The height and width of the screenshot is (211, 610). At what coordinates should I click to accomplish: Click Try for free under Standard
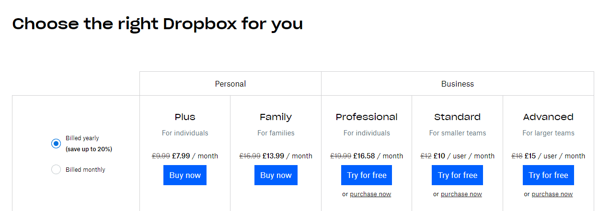pyautogui.click(x=458, y=175)
